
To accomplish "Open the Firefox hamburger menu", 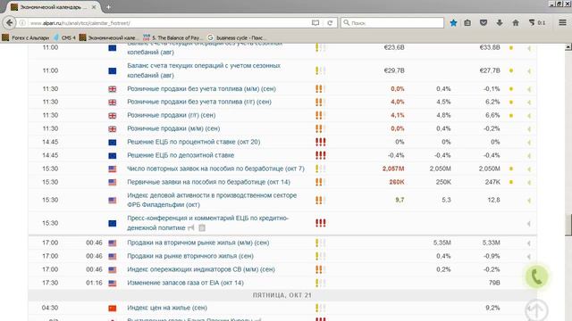I will (x=562, y=22).
